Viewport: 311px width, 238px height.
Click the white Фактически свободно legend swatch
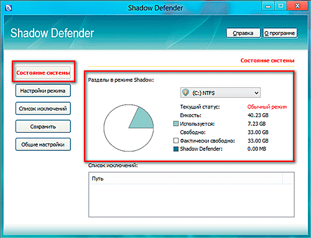coord(176,141)
